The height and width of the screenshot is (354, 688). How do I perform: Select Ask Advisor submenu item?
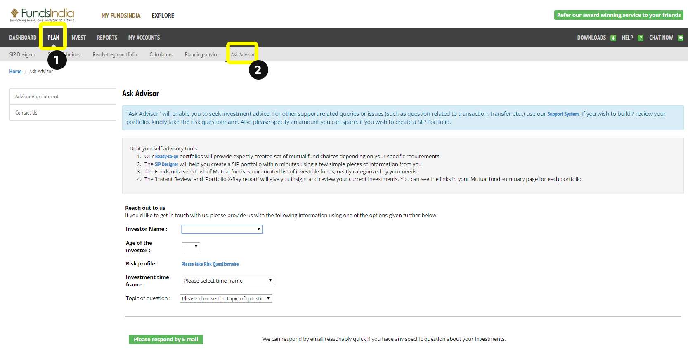tap(243, 54)
